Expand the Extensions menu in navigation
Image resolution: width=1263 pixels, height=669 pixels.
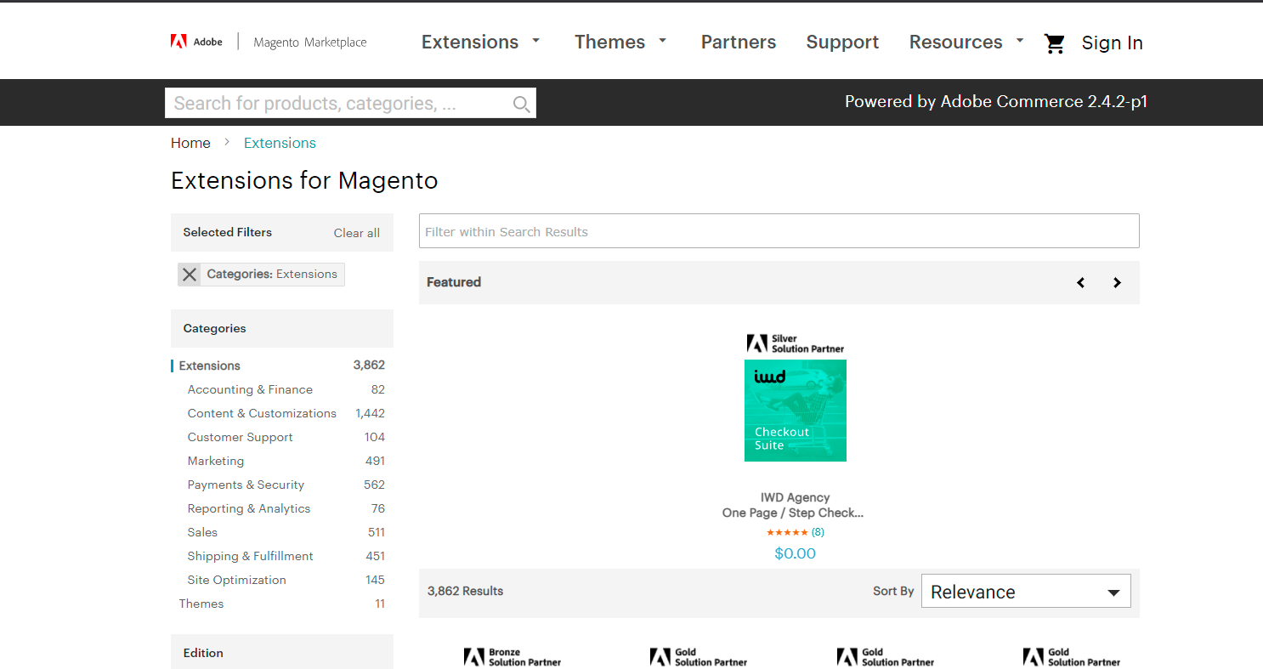point(480,43)
